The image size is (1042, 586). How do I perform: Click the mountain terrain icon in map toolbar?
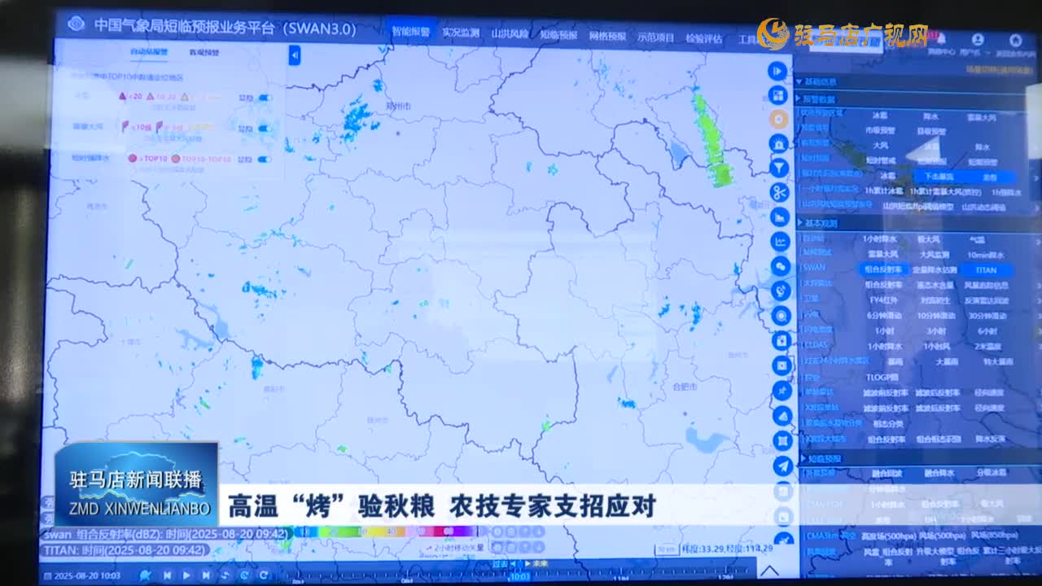point(781,416)
